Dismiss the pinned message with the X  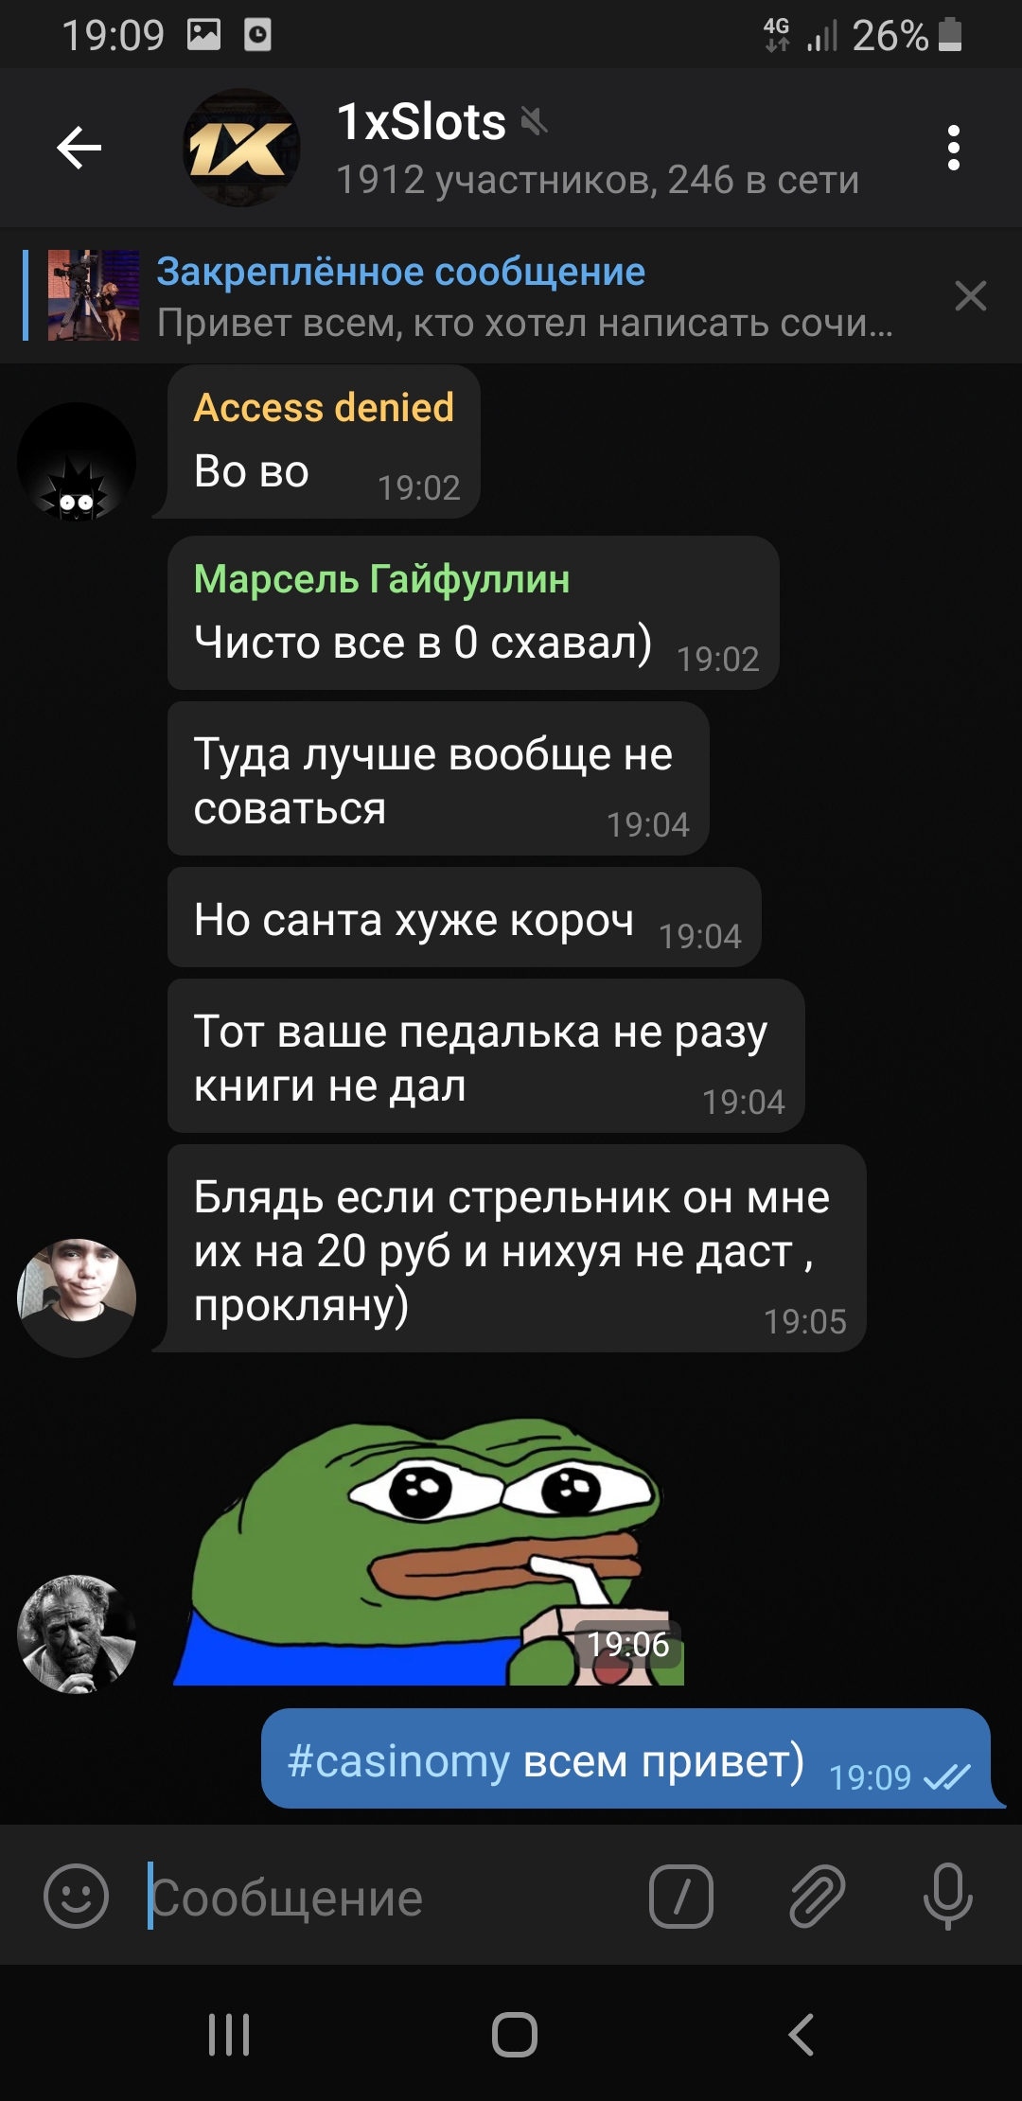[x=970, y=296]
